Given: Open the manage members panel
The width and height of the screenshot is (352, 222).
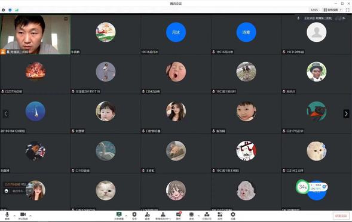Looking at the screenshot, I should [163, 215].
